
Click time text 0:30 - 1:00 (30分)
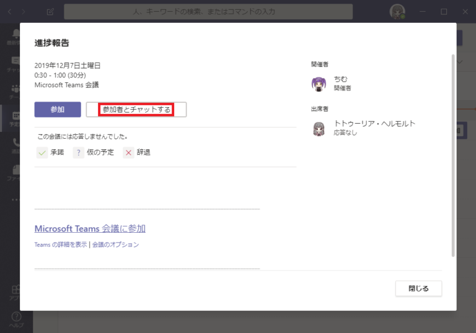coord(60,76)
